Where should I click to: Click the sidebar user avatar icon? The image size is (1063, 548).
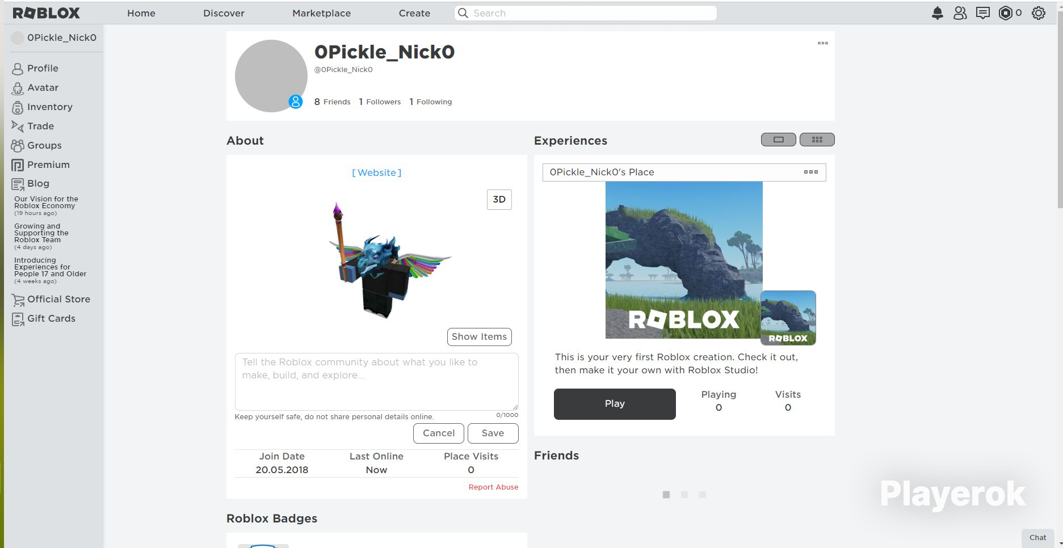point(18,37)
